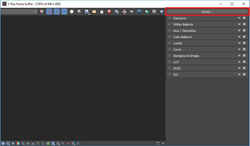Screen dimensions: 250x146
Task: Open the Globals button
Action: pos(207,12)
